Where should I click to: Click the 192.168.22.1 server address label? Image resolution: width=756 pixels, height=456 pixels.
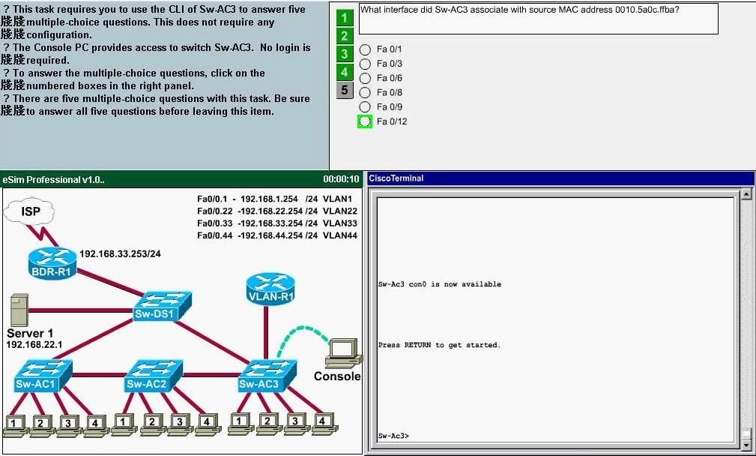pyautogui.click(x=34, y=345)
